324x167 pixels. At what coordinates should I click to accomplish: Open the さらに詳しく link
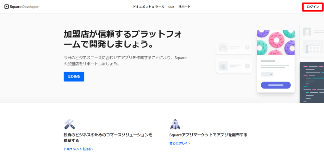click(x=180, y=143)
